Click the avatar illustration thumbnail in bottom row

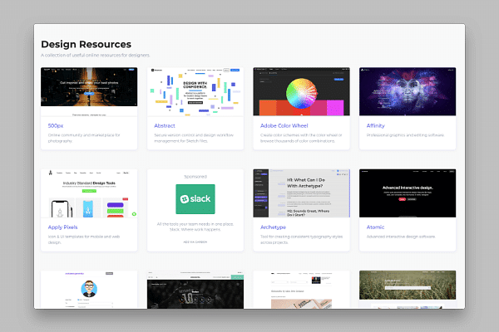88,290
